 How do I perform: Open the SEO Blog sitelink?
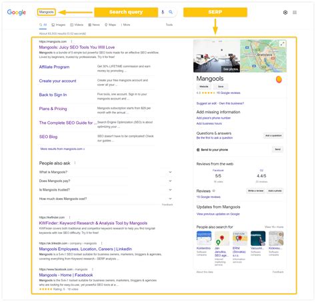point(48,137)
